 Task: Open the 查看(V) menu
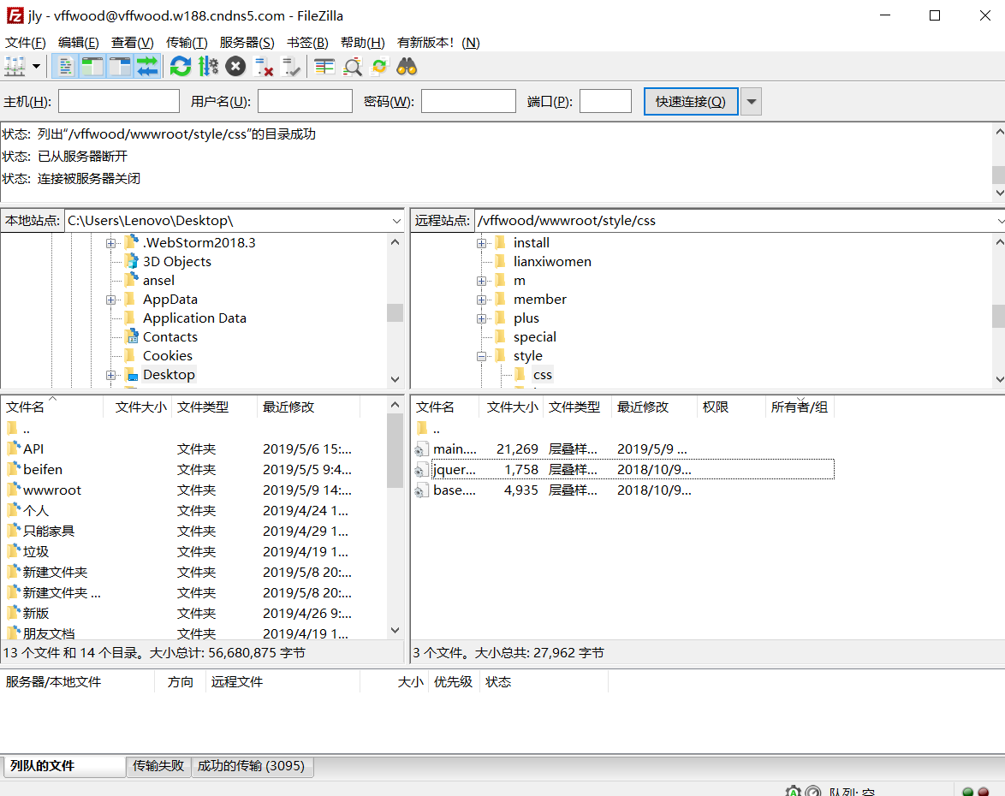[x=132, y=42]
